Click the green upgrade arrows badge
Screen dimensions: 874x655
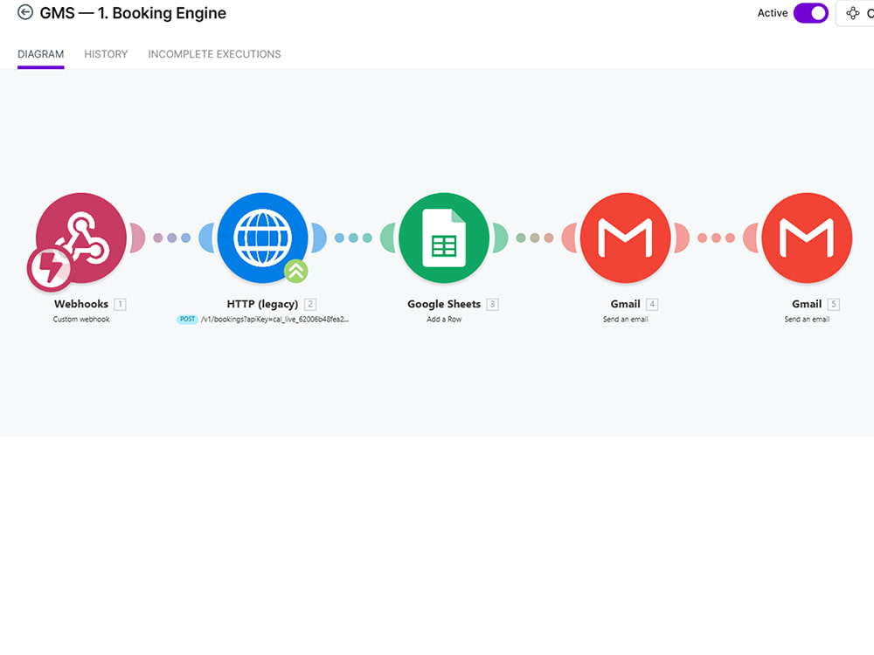(x=296, y=272)
